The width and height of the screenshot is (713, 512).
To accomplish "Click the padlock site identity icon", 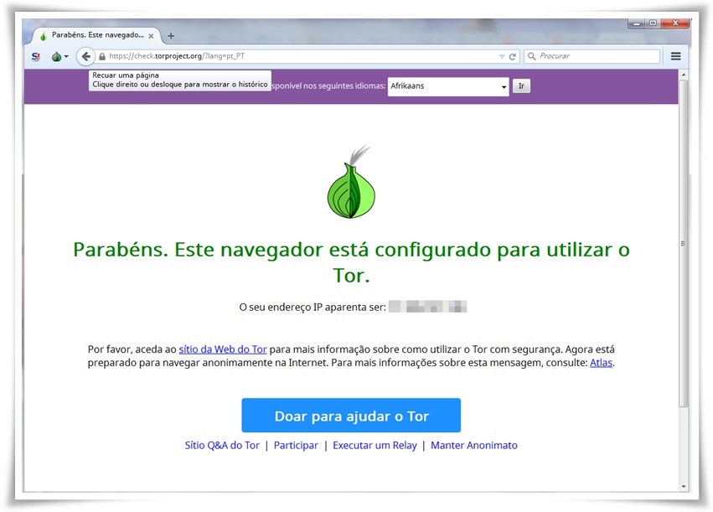I will pos(102,56).
